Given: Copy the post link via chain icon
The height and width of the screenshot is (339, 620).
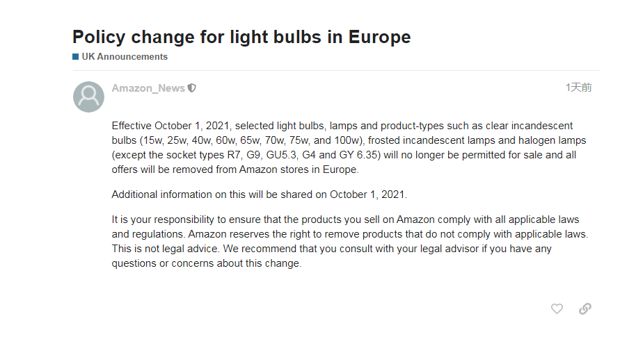Looking at the screenshot, I should (585, 308).
